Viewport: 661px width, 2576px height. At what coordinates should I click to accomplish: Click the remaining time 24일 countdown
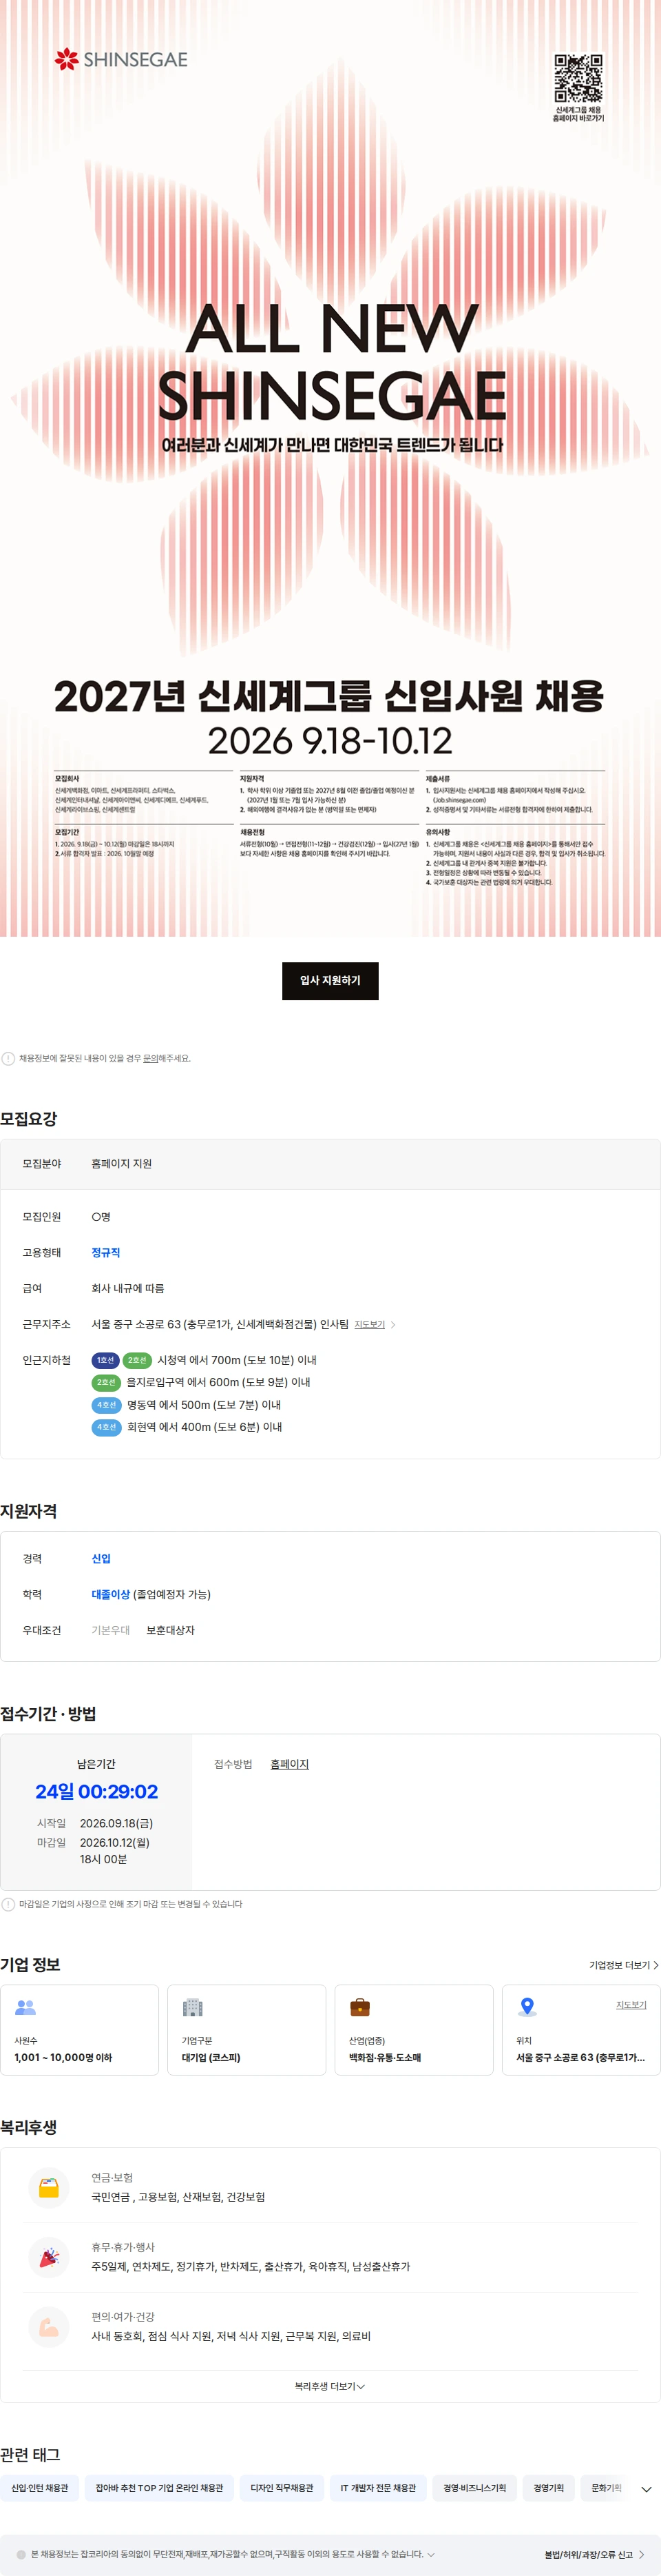(x=97, y=1791)
